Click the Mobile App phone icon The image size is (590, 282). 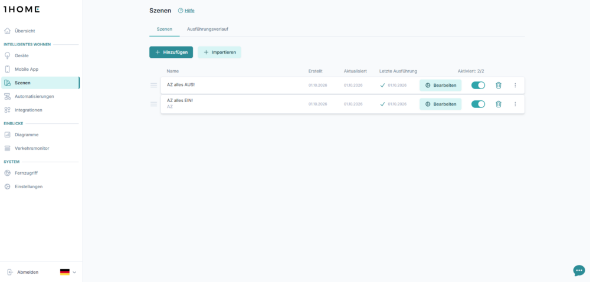click(7, 69)
